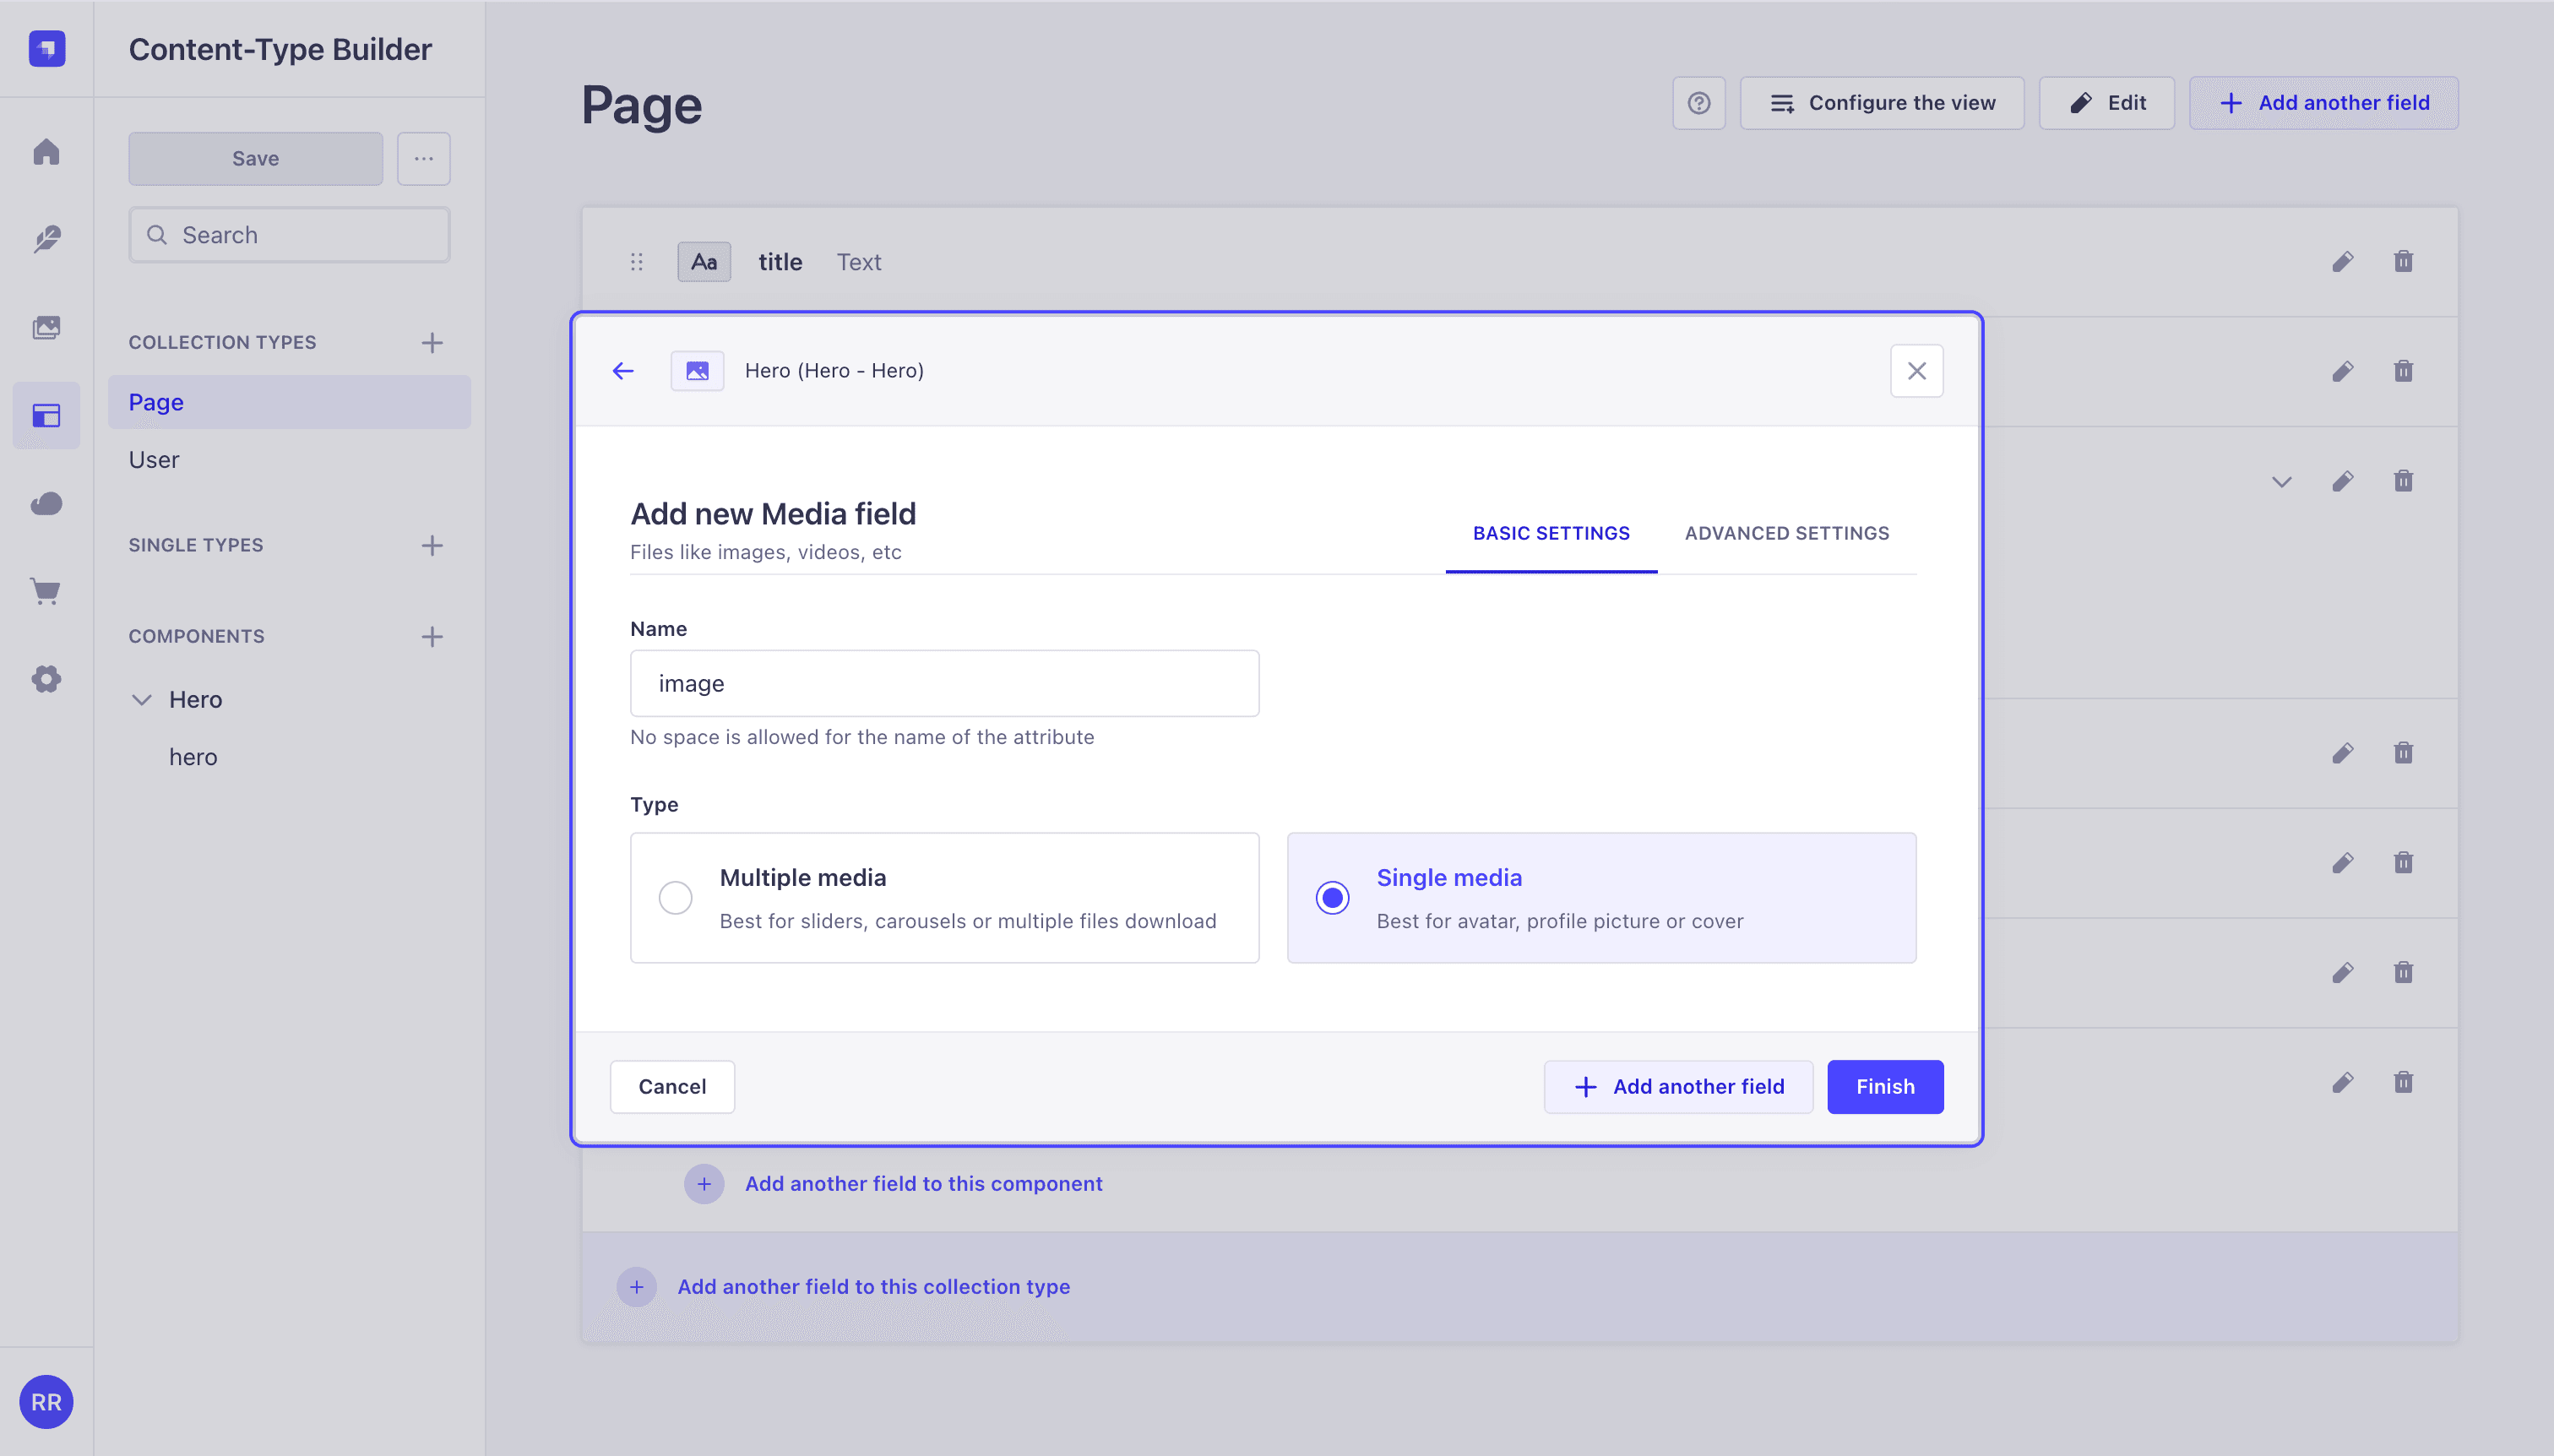The height and width of the screenshot is (1456, 2554).
Task: Click the Aa text type icon
Action: coord(704,262)
